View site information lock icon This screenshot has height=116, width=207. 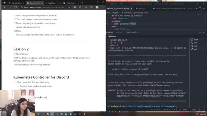coord(22,7)
